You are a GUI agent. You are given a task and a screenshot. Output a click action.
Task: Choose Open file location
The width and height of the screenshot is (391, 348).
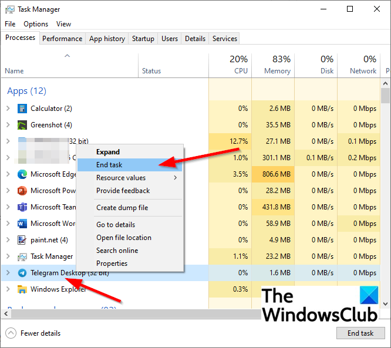pyautogui.click(x=130, y=238)
